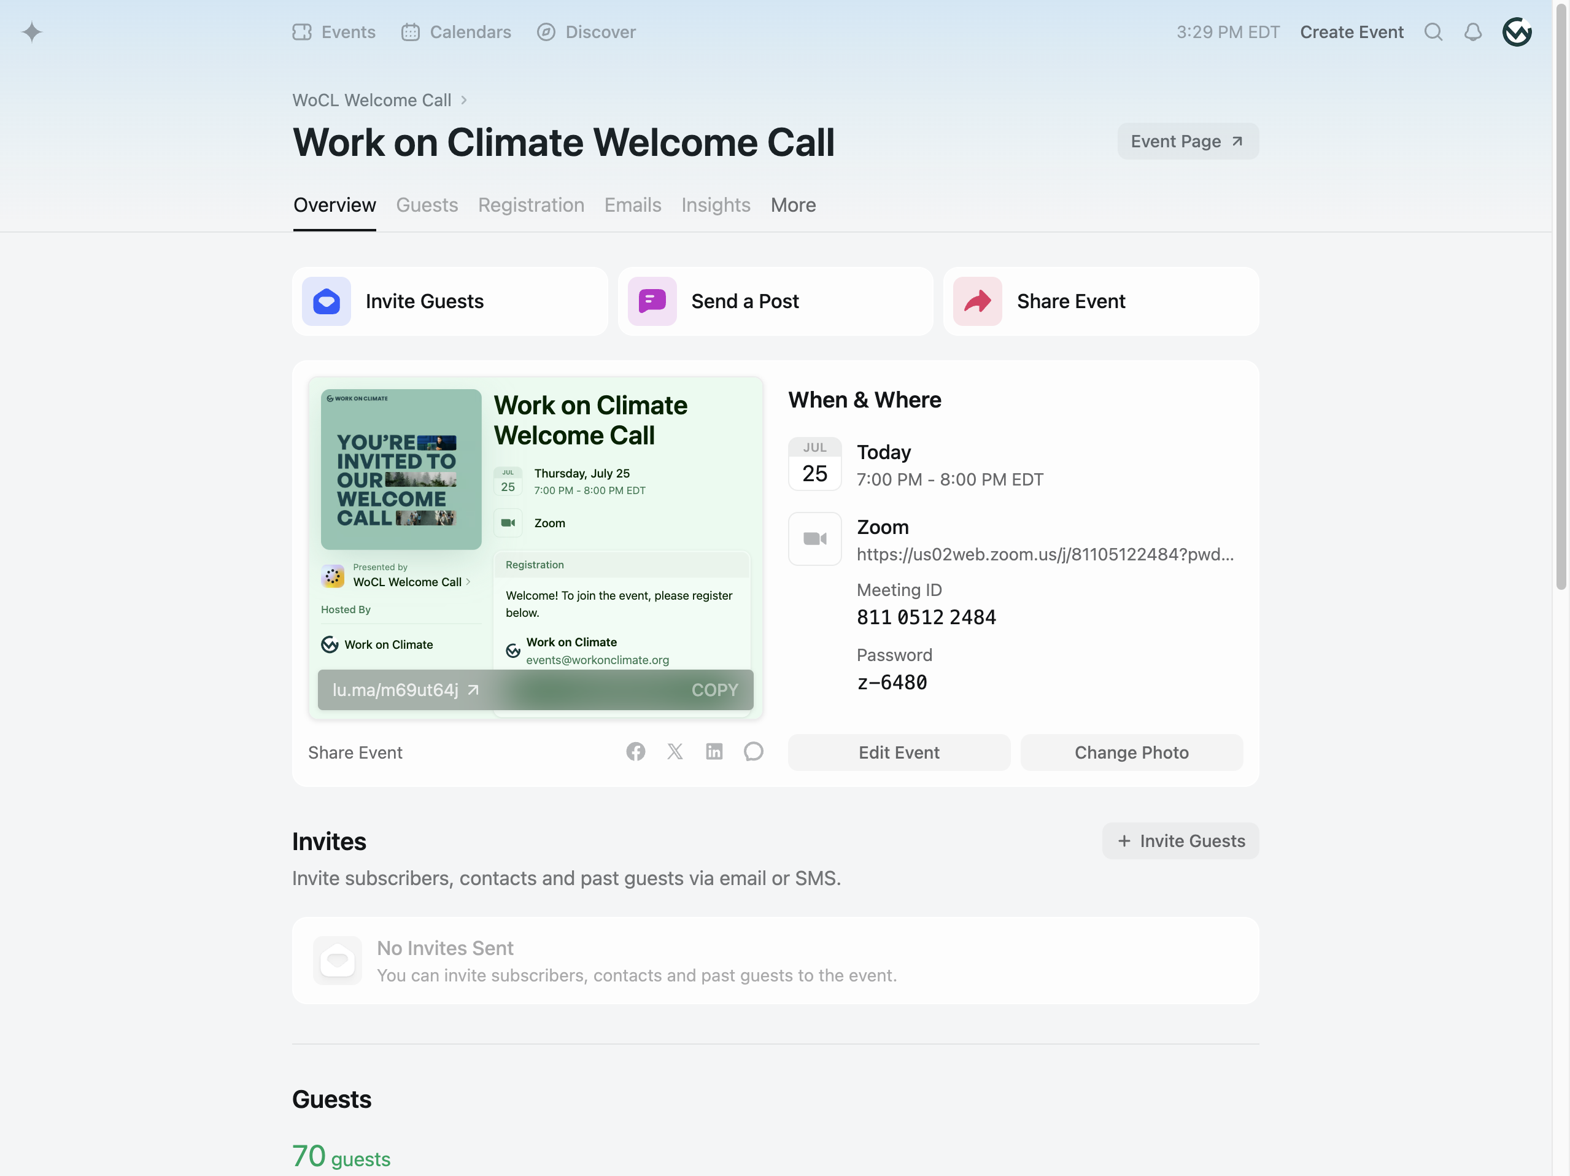
Task: Click the events@workonclimate.org email
Action: coord(598,660)
